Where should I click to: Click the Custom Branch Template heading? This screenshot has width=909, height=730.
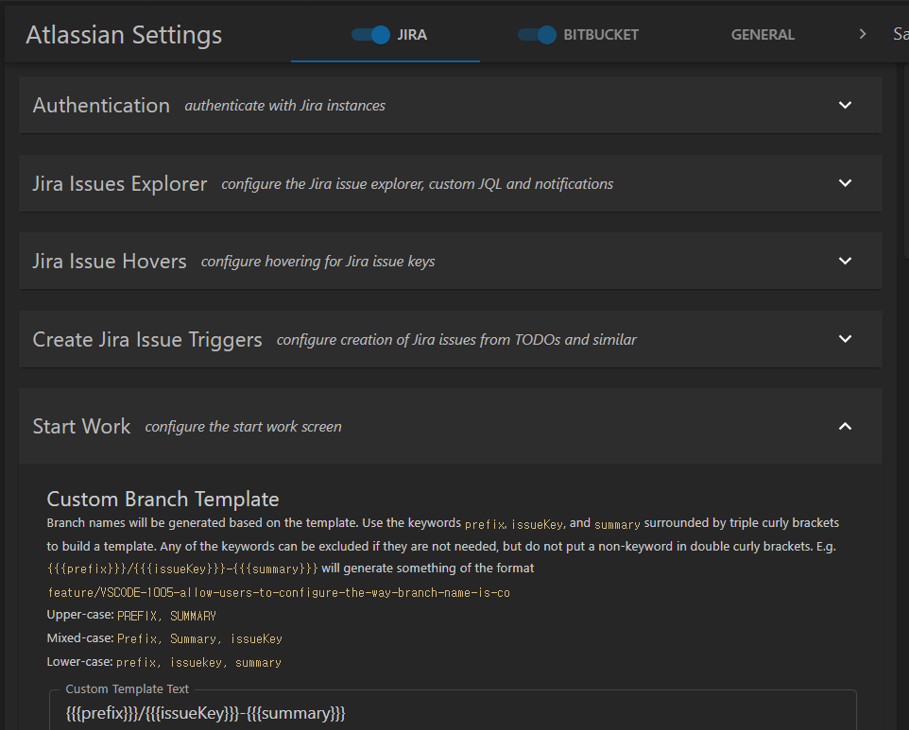(163, 500)
